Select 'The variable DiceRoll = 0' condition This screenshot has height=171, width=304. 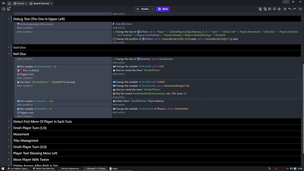click(x=34, y=109)
